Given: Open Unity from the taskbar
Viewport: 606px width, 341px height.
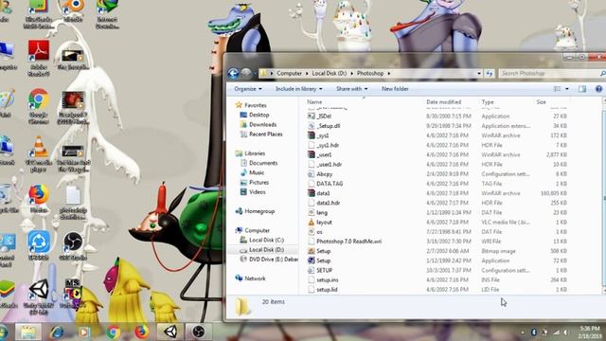Looking at the screenshot, I should pos(170,332).
